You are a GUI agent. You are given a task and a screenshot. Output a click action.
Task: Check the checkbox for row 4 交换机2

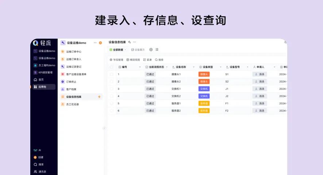pyautogui.click(x=112, y=96)
